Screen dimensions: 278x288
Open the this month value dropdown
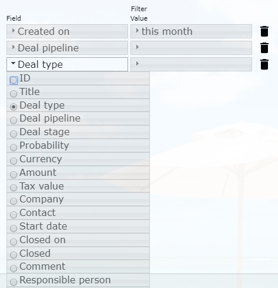click(191, 31)
